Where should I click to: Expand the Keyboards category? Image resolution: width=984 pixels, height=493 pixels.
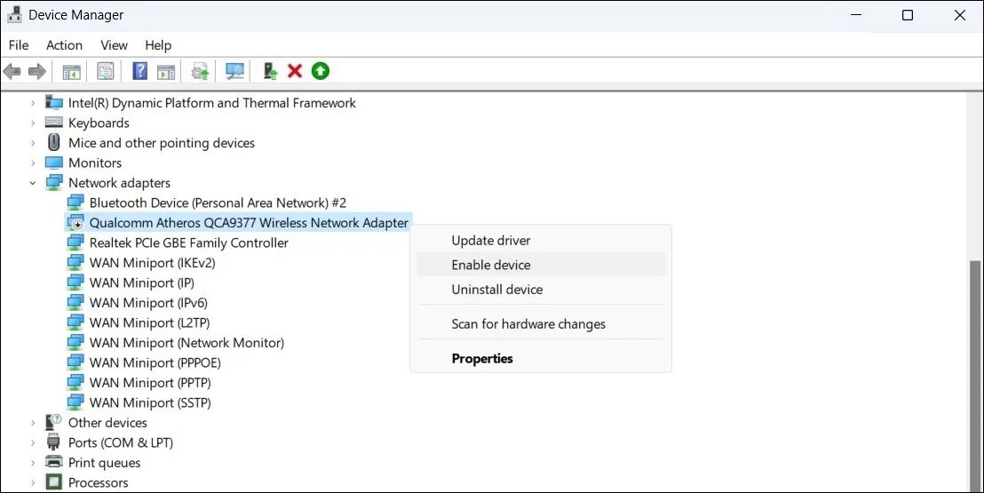point(33,123)
